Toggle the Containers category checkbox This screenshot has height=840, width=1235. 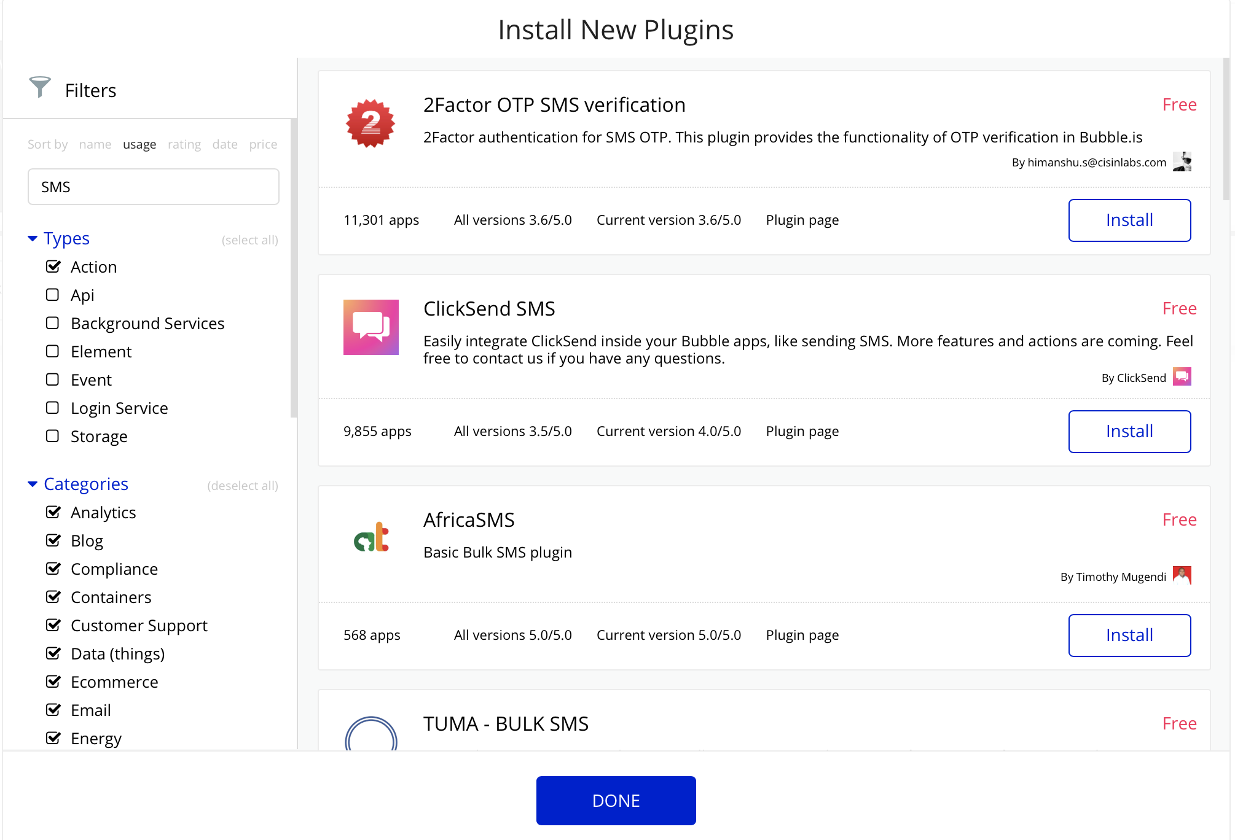(x=53, y=597)
